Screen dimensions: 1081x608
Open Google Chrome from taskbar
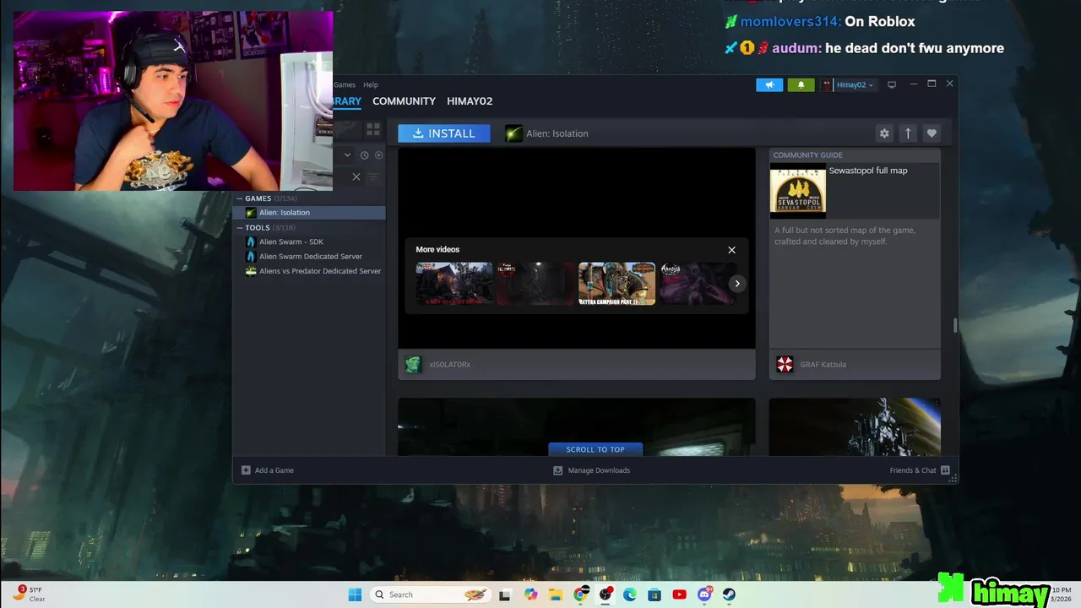coord(580,594)
